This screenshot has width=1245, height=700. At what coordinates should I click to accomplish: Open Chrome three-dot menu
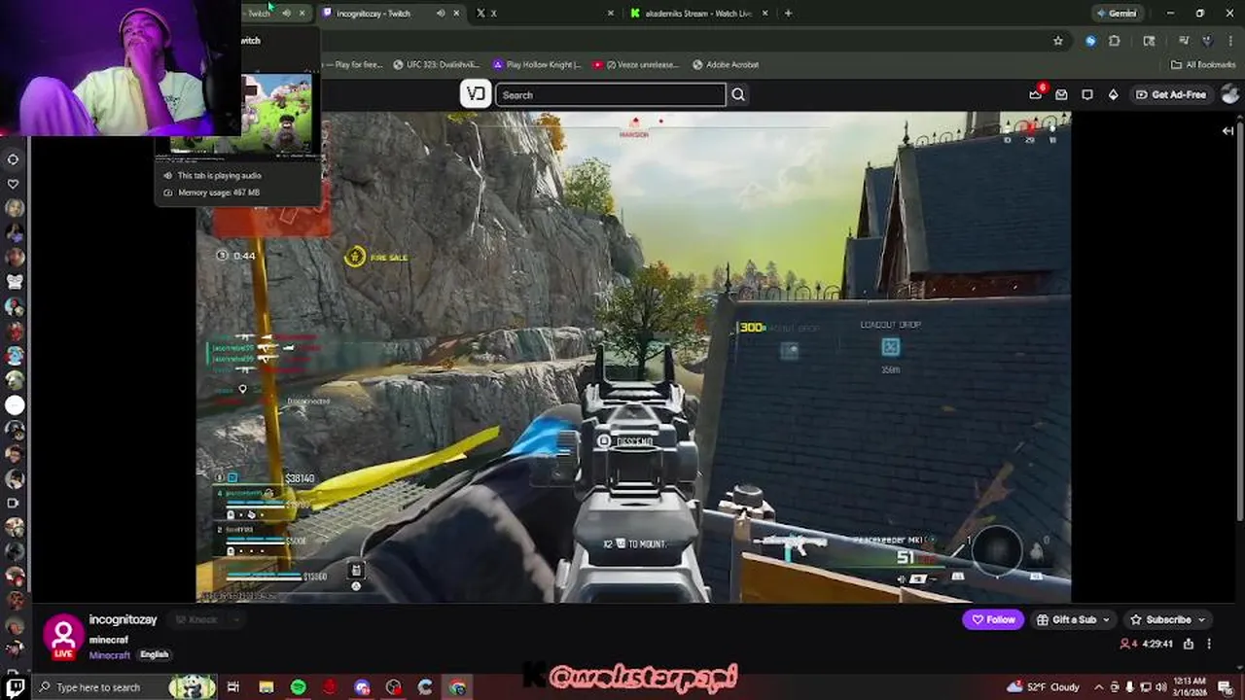(x=1228, y=41)
